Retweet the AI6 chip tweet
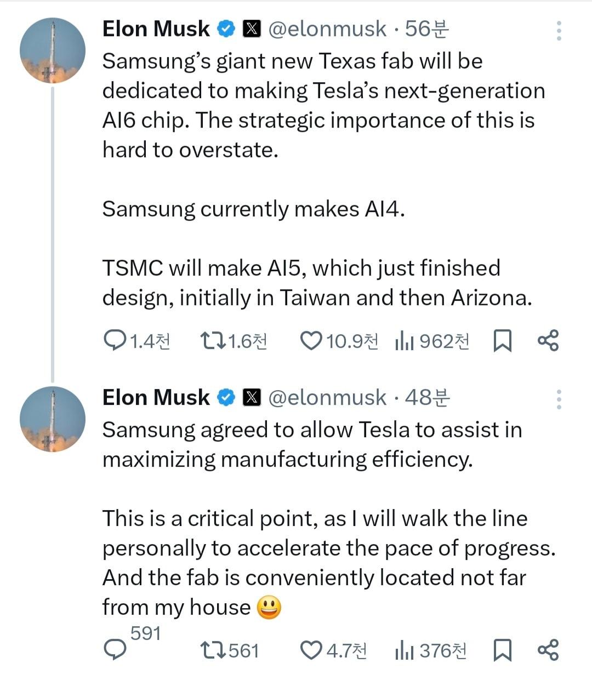Viewport: 592px width, 675px height. [x=213, y=341]
